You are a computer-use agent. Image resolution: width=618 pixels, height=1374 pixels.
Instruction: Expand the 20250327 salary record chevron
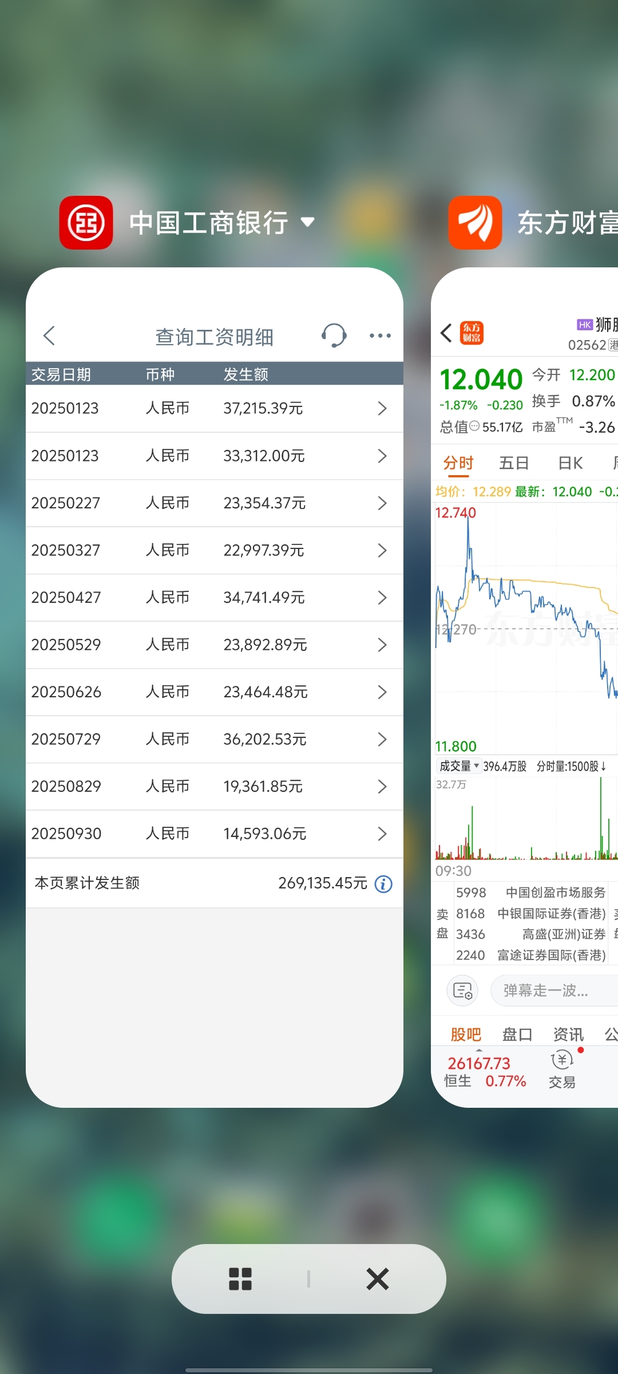382,550
